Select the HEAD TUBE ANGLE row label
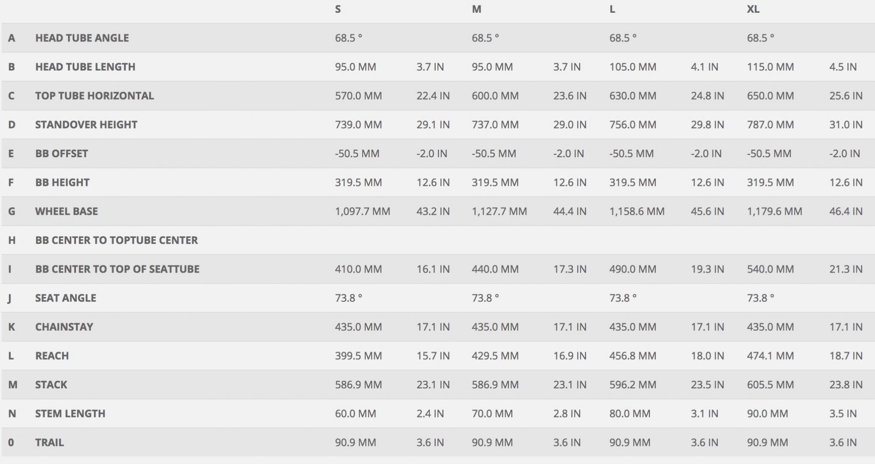 tap(82, 38)
